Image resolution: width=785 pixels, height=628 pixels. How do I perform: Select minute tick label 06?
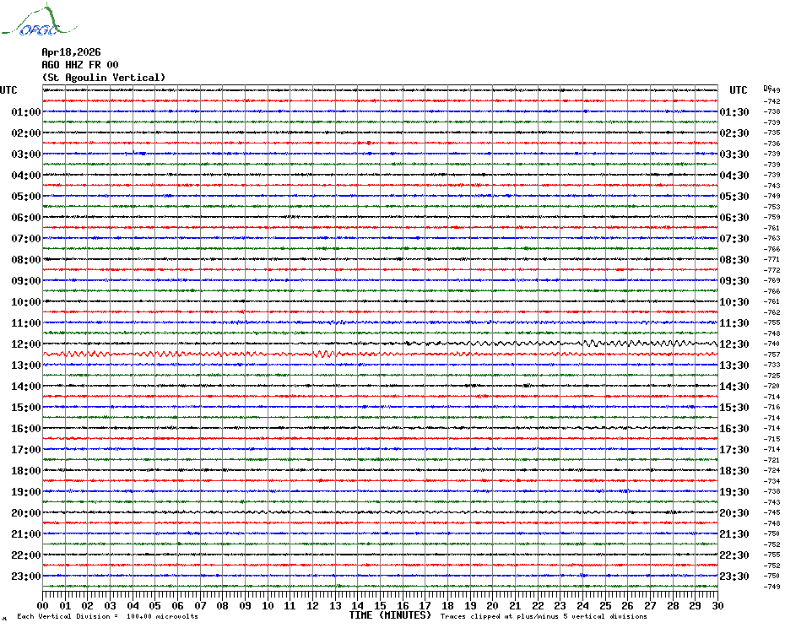[x=178, y=605]
